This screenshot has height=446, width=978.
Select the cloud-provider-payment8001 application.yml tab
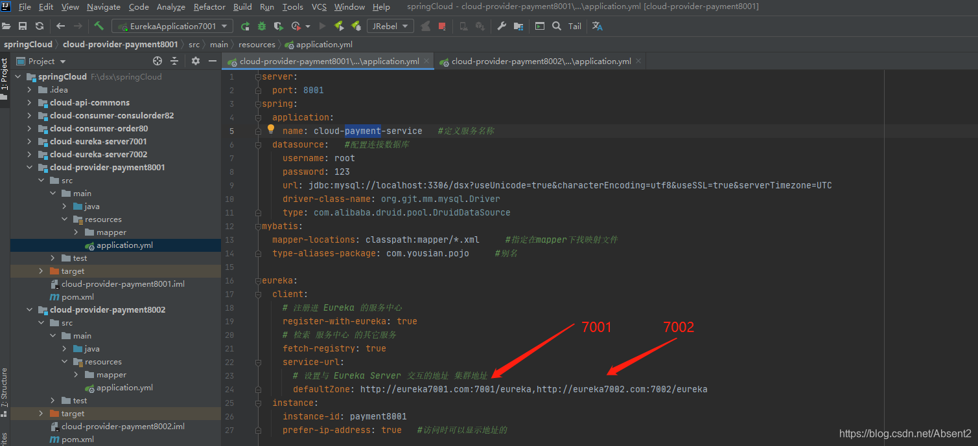coord(329,61)
